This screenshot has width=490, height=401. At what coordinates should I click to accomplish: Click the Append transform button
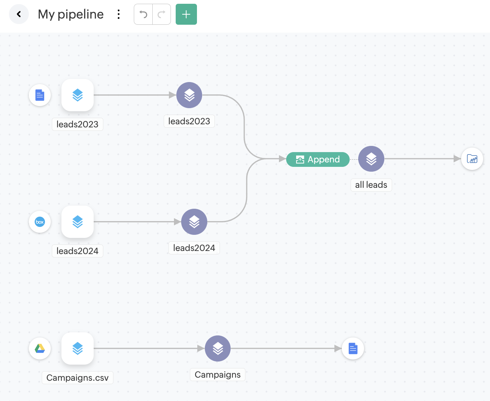pyautogui.click(x=318, y=159)
